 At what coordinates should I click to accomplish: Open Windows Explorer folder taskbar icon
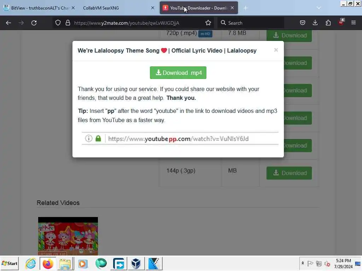point(65,263)
